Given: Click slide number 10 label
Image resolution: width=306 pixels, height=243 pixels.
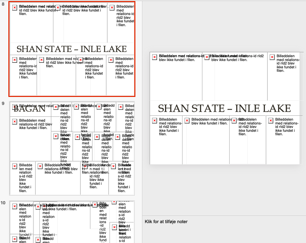Looking at the screenshot, I should pos(3,203).
